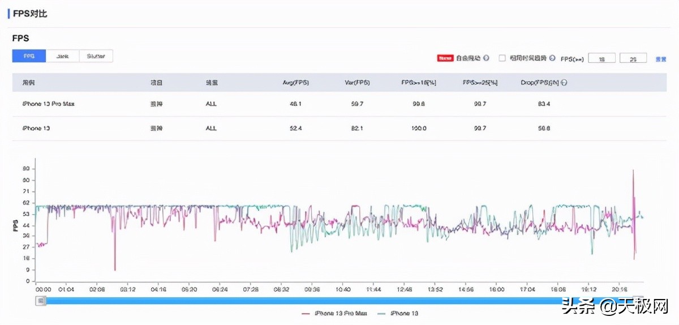Click the blue reset link after threshold fields
The image size is (679, 325).
coord(660,59)
